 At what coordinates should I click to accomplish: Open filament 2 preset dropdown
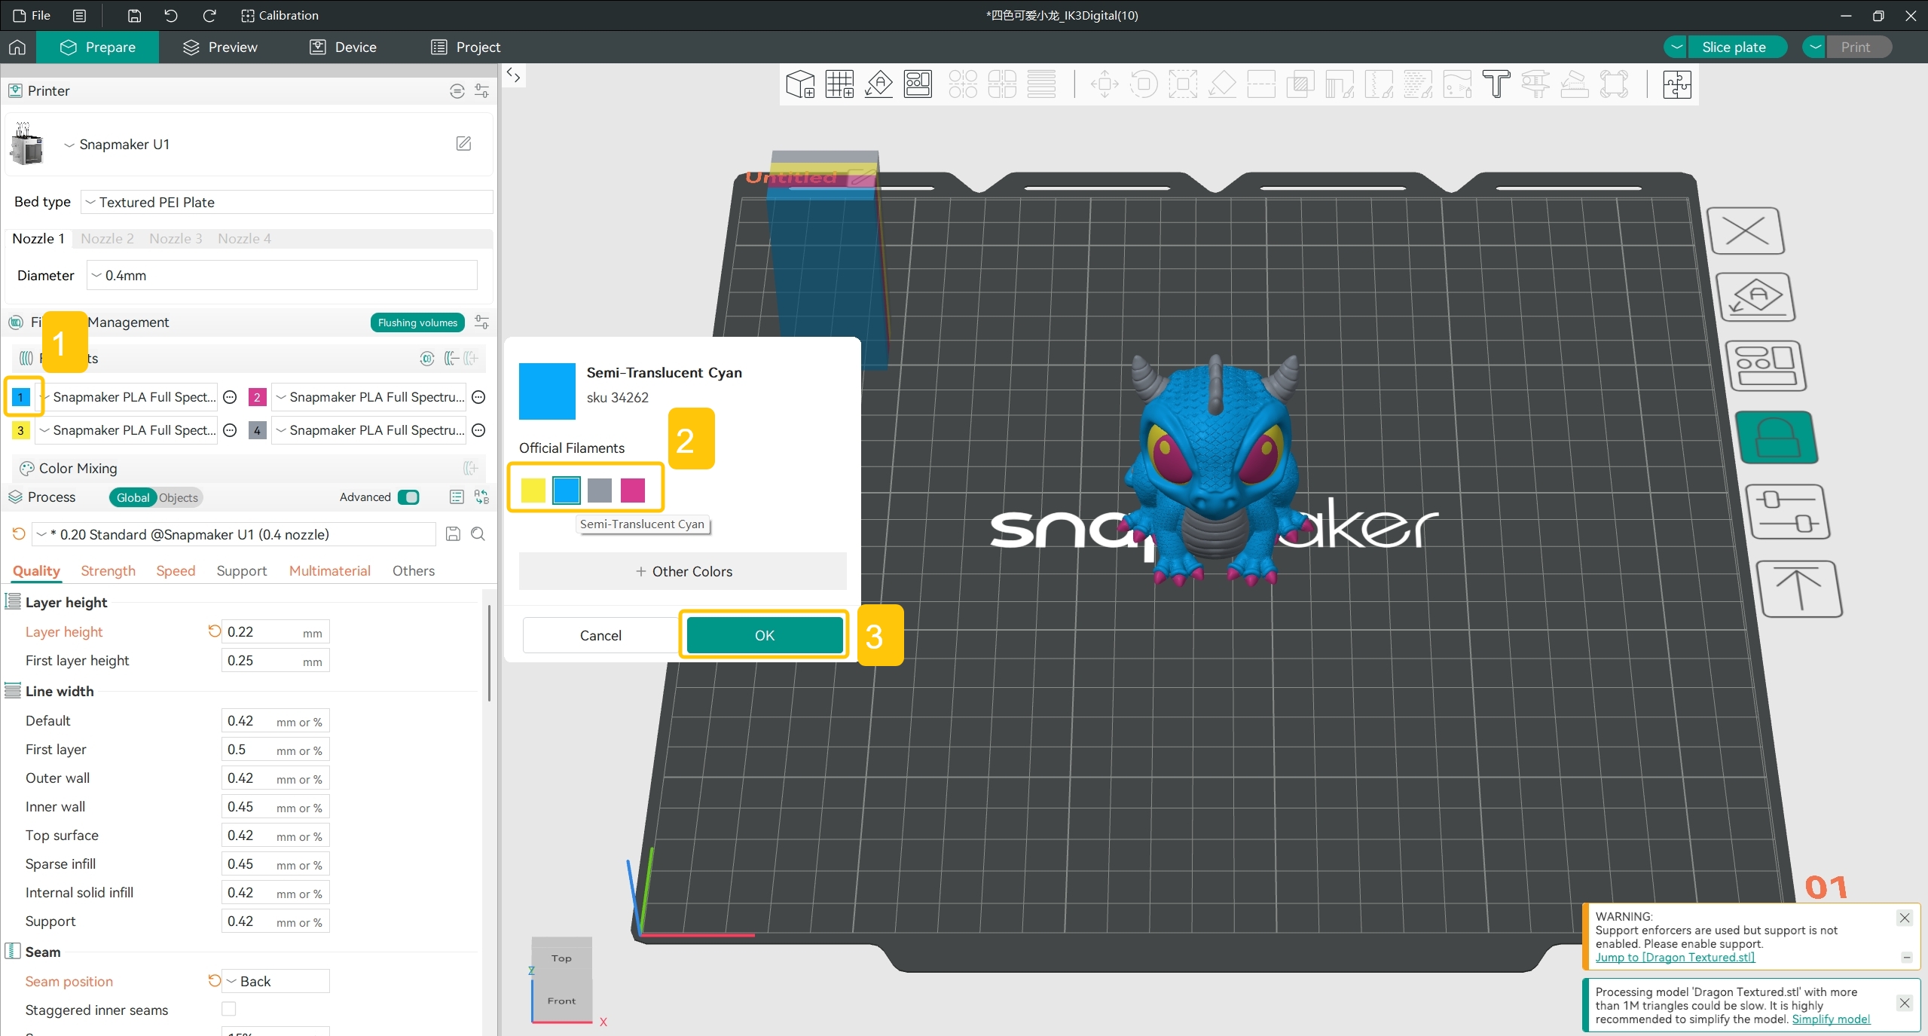tap(368, 397)
